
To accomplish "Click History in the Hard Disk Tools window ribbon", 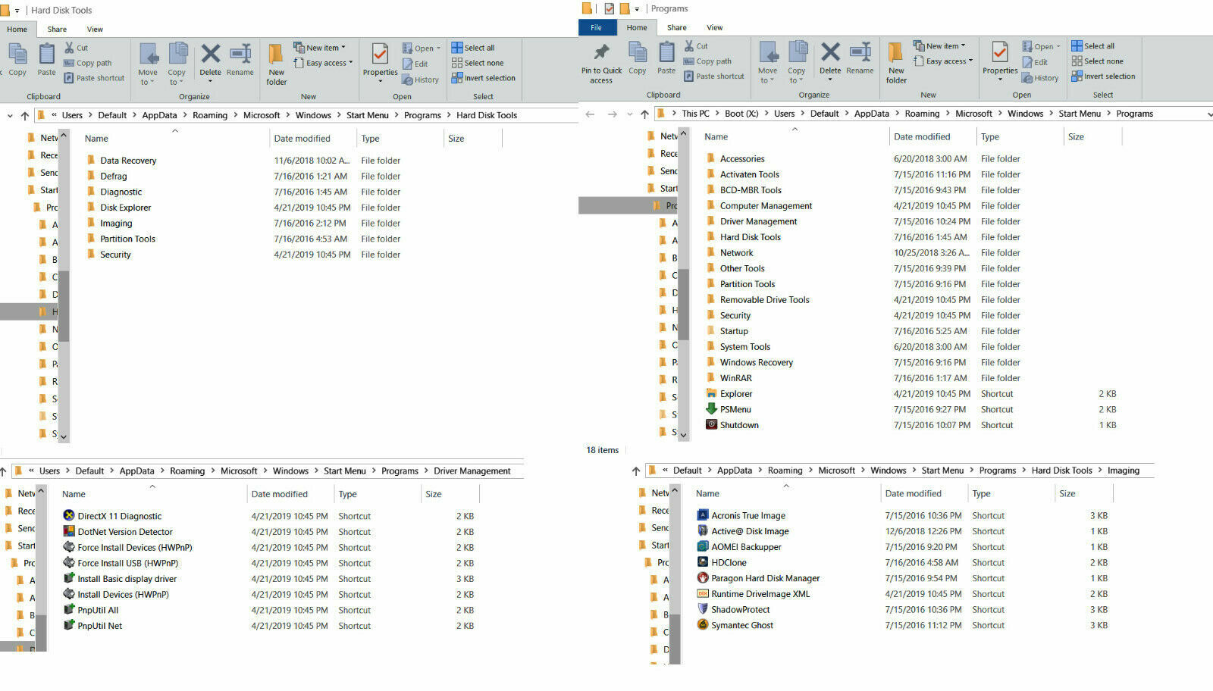I will 421,80.
